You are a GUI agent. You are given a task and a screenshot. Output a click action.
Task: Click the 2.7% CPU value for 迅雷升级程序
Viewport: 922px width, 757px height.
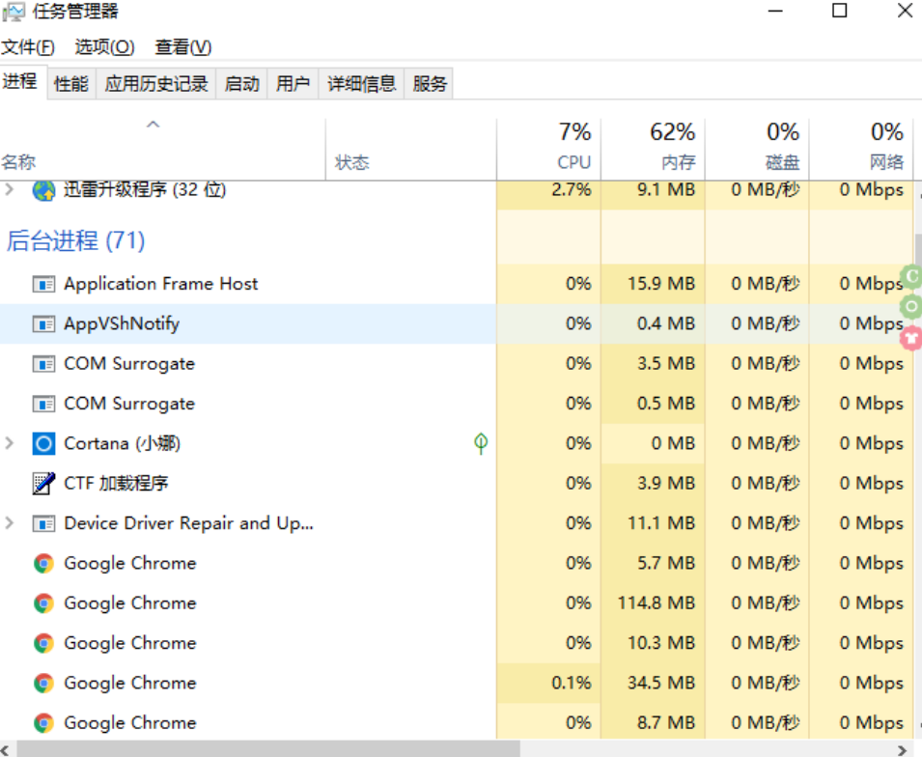coord(572,190)
